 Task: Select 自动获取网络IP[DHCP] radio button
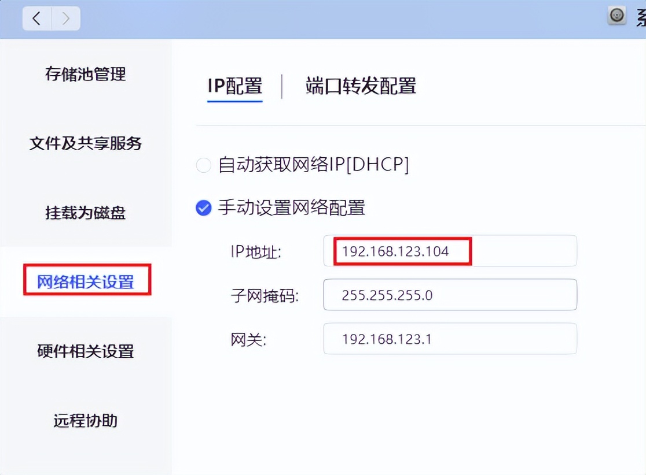[x=204, y=165]
